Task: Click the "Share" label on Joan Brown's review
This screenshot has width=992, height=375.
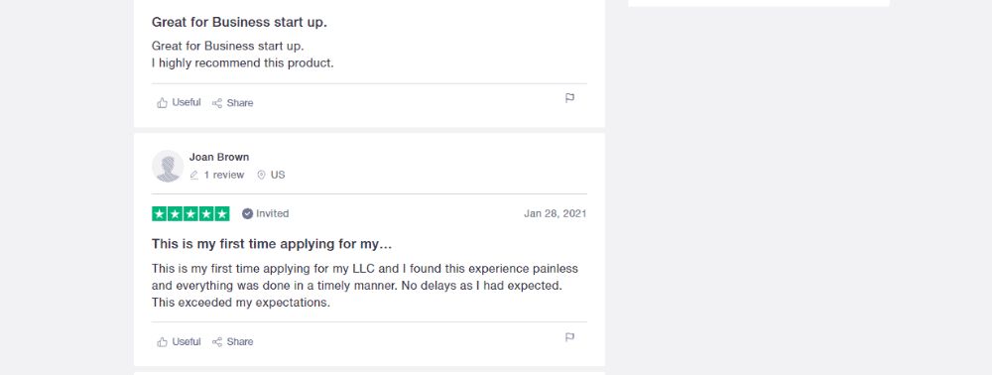Action: pos(240,342)
